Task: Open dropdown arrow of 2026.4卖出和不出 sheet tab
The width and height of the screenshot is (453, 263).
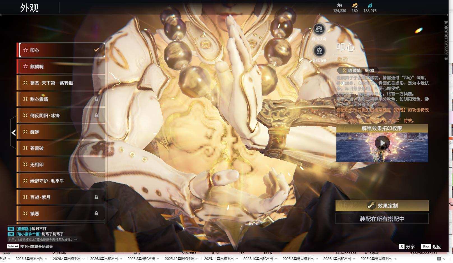Action: (84, 259)
